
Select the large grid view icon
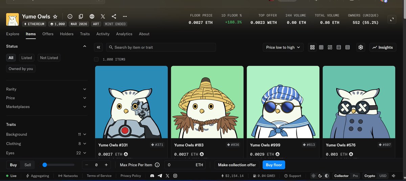click(x=313, y=48)
